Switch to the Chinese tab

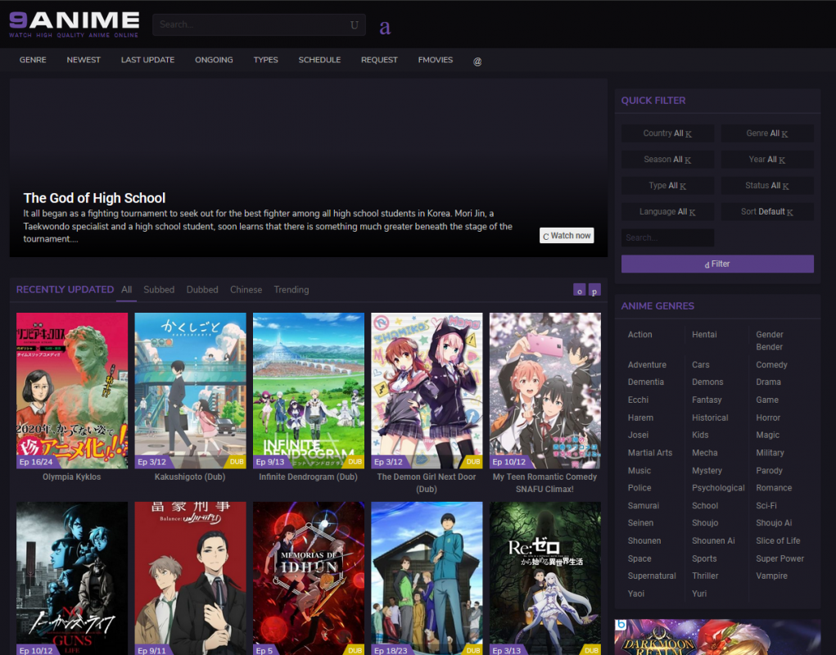(246, 290)
